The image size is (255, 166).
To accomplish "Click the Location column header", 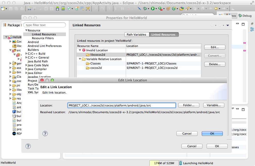I will click(164, 46).
